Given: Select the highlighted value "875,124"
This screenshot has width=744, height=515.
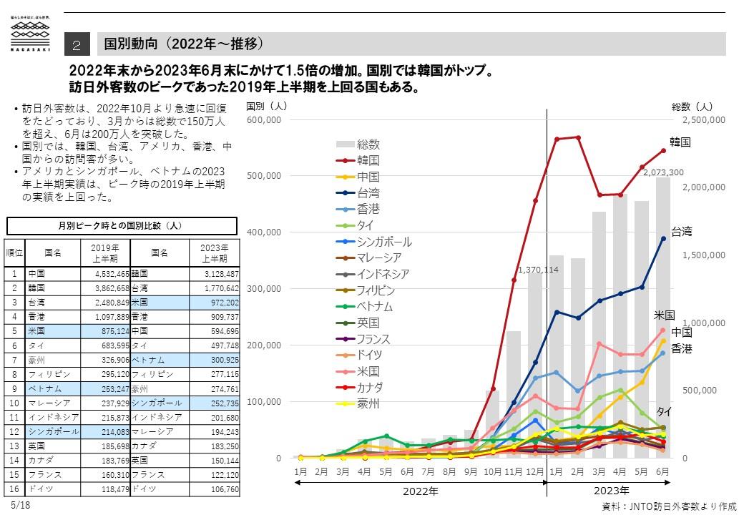Looking at the screenshot, I should [115, 331].
